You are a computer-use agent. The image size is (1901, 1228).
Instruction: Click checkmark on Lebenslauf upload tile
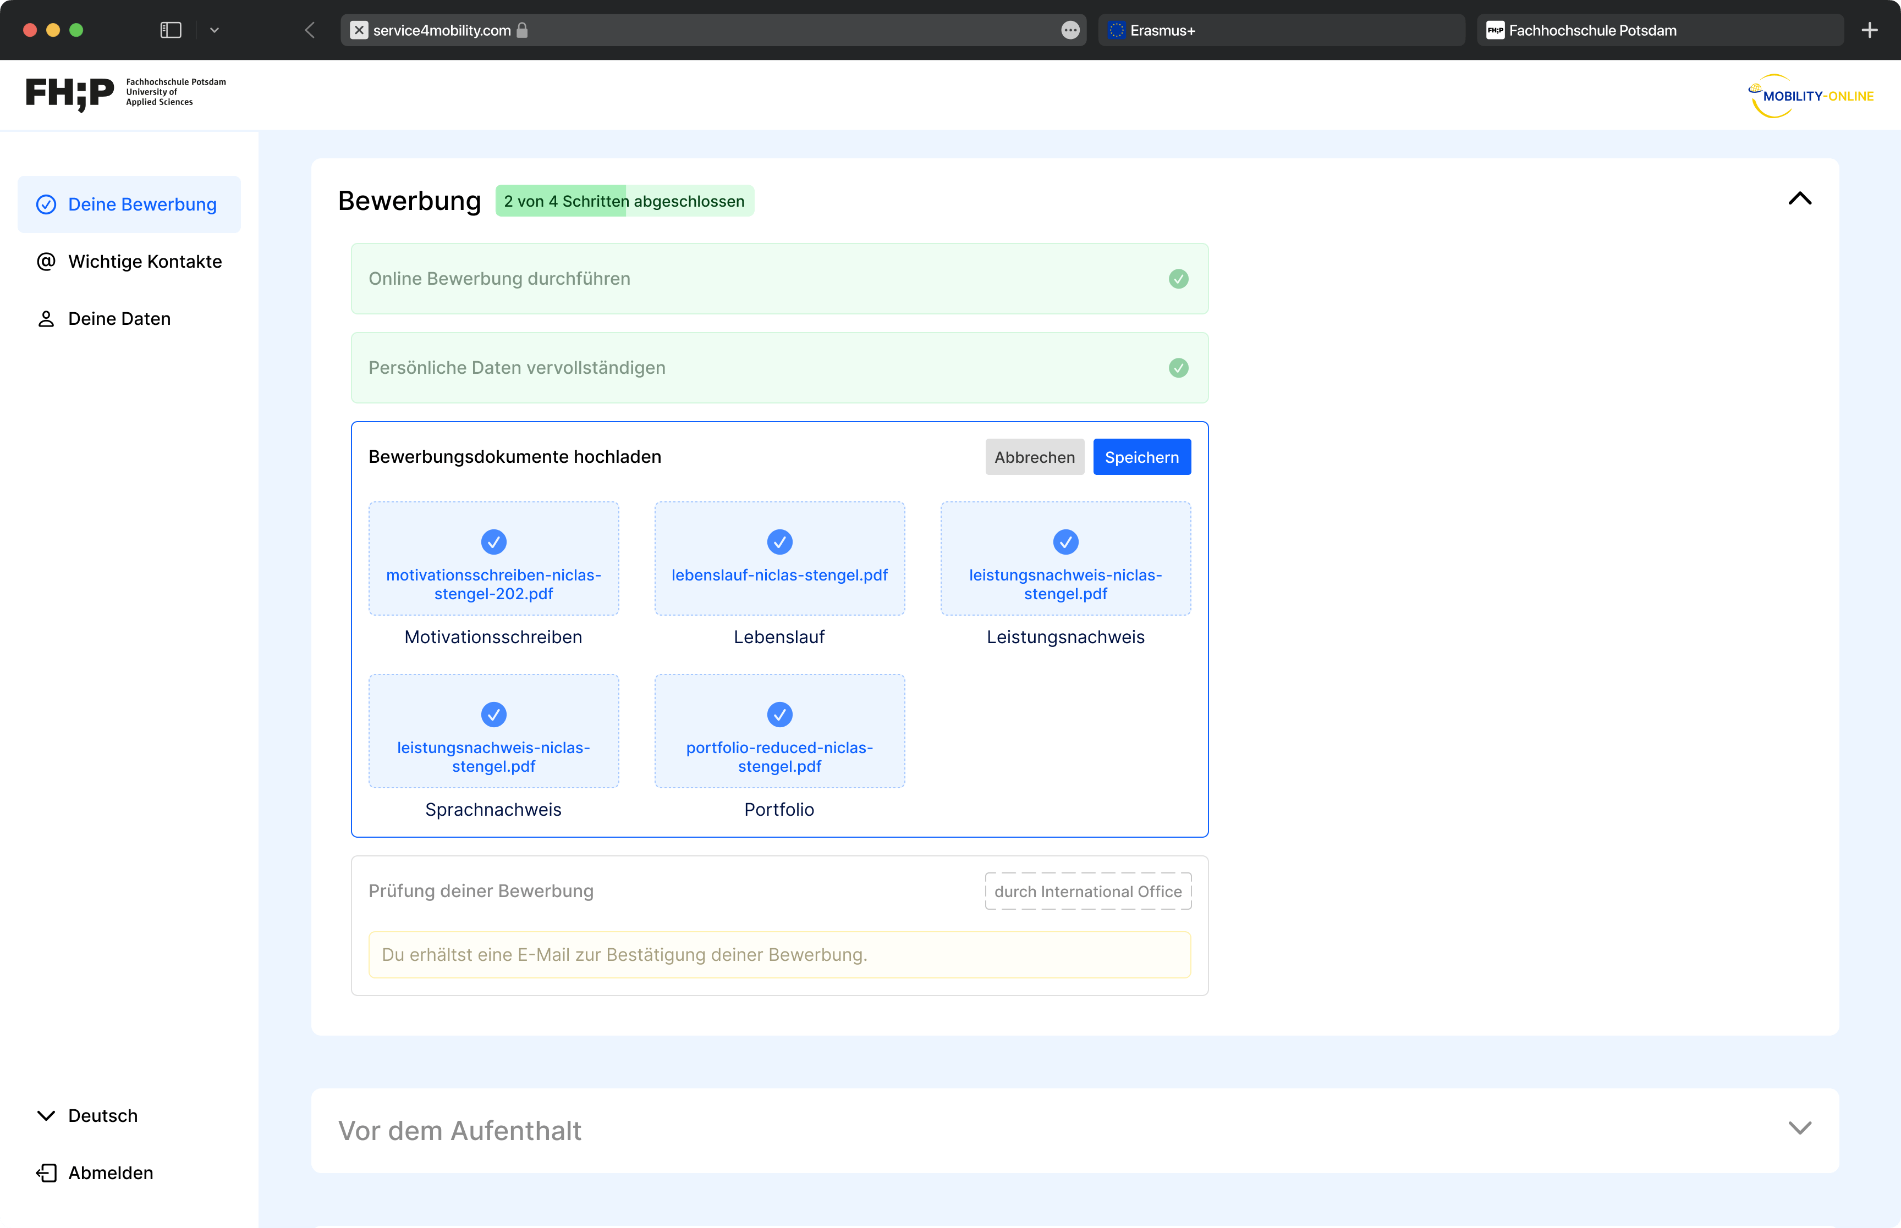click(778, 542)
